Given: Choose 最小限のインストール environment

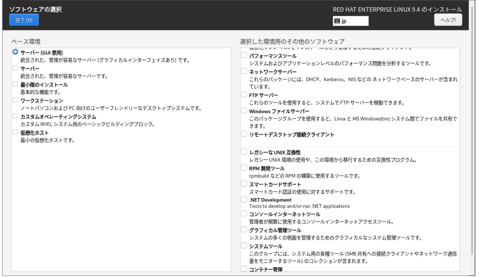Looking at the screenshot, I should [x=16, y=84].
